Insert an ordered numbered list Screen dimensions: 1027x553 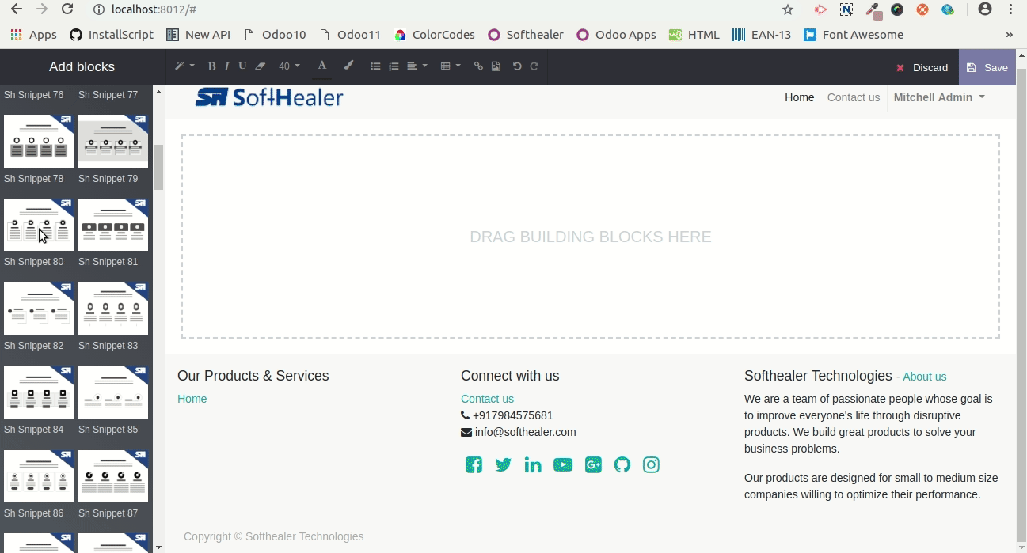coord(394,66)
